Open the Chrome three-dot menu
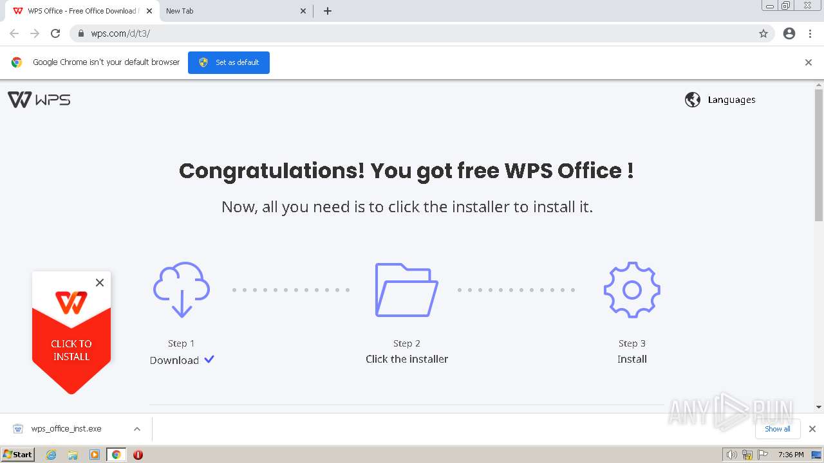The width and height of the screenshot is (824, 463). click(810, 33)
